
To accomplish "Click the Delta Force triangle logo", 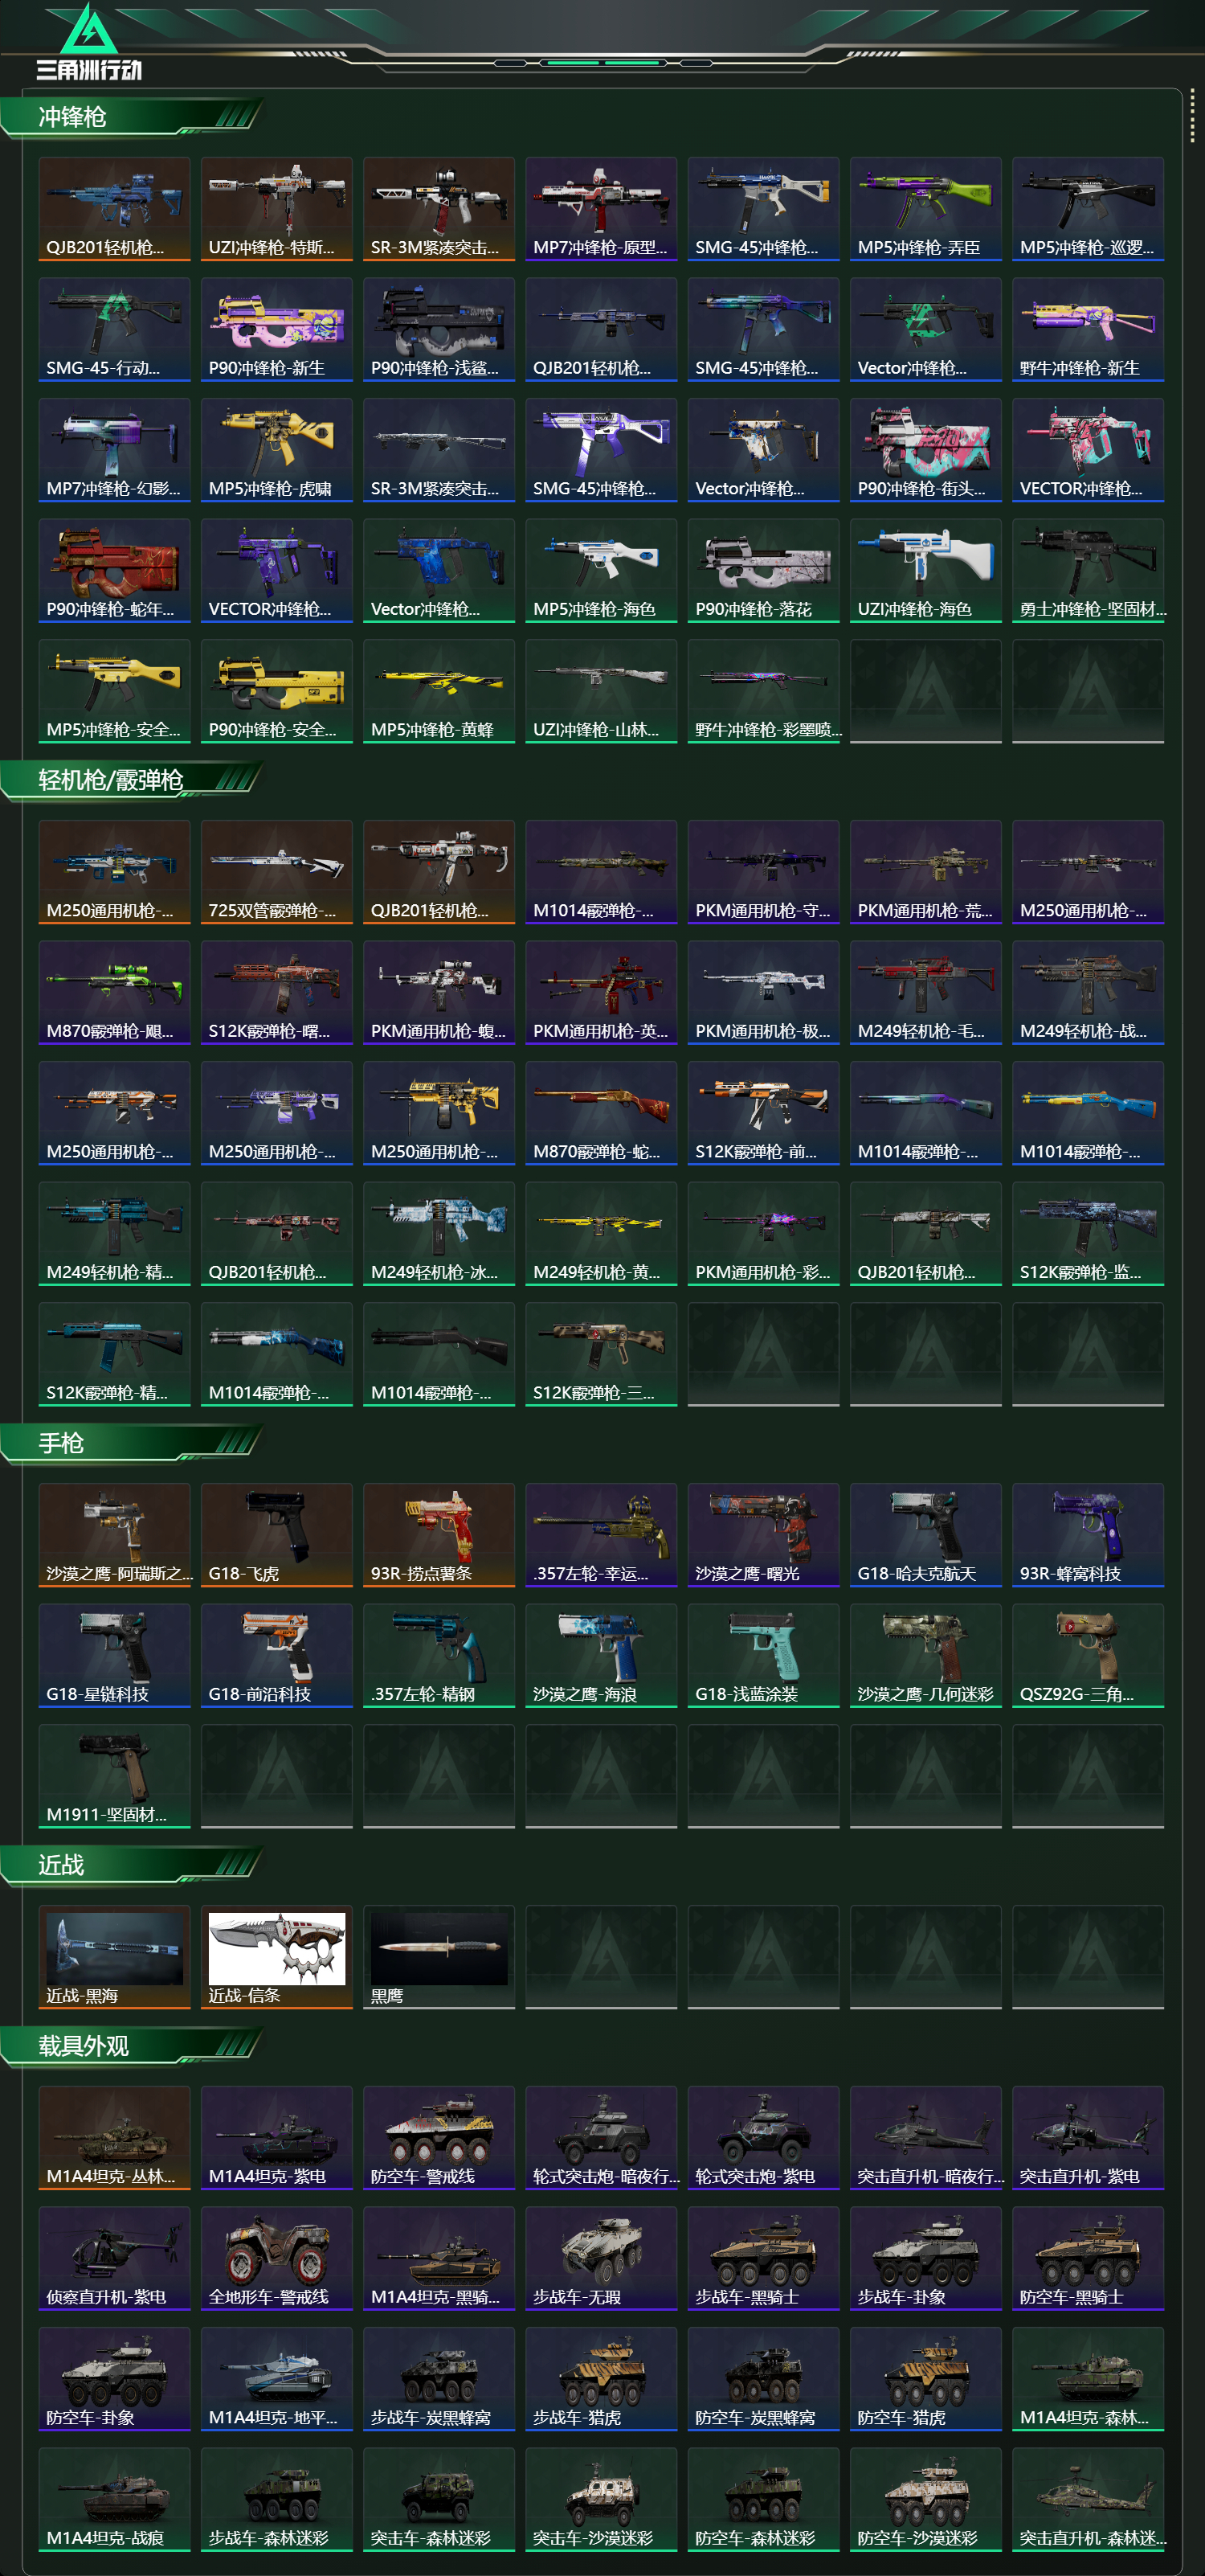I will click(89, 29).
